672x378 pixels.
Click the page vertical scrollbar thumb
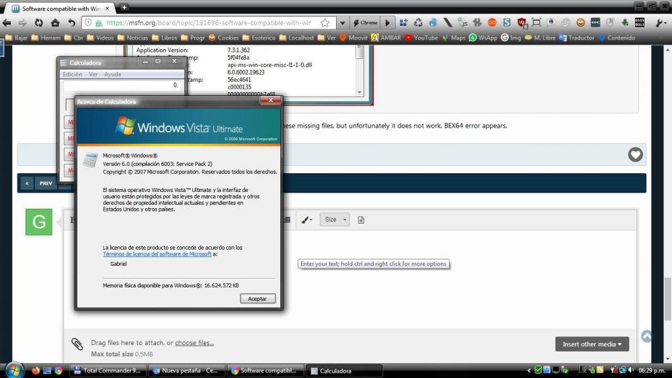668,298
